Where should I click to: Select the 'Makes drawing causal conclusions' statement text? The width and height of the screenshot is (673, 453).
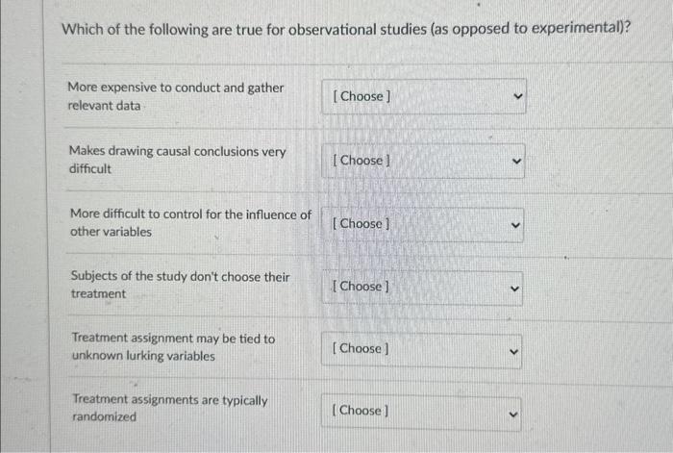pos(177,160)
